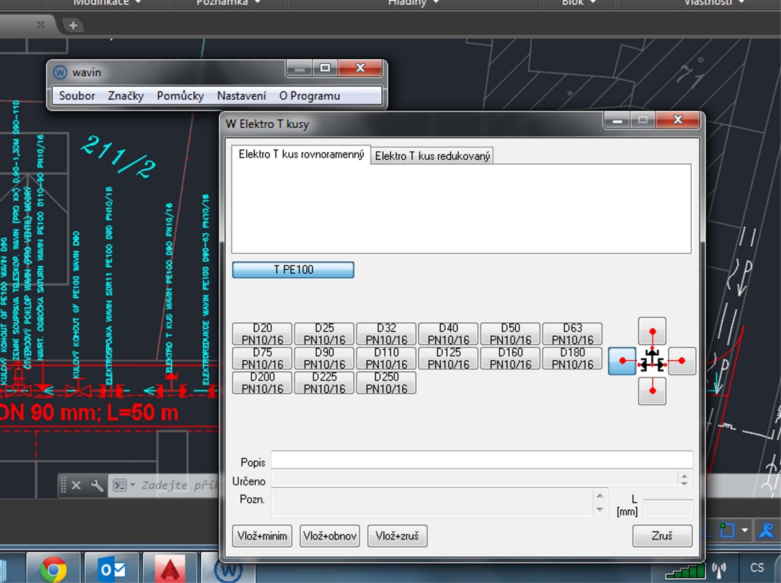This screenshot has height=583, width=781.
Task: Switch to AutoCAD in the taskbar
Action: point(171,569)
